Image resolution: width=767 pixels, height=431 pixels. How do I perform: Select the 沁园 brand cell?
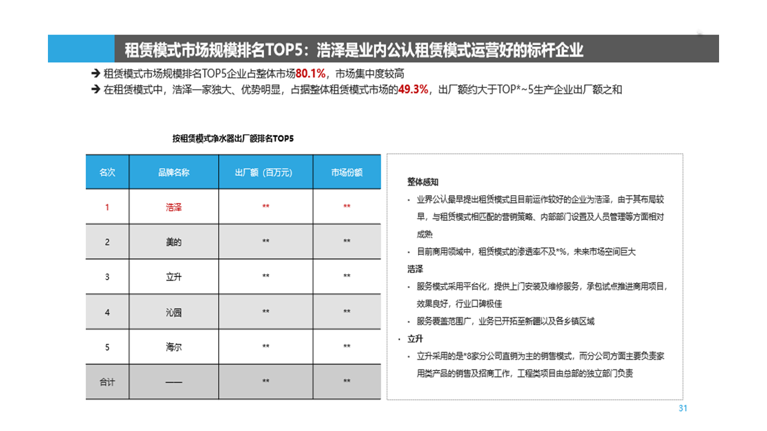click(x=174, y=312)
